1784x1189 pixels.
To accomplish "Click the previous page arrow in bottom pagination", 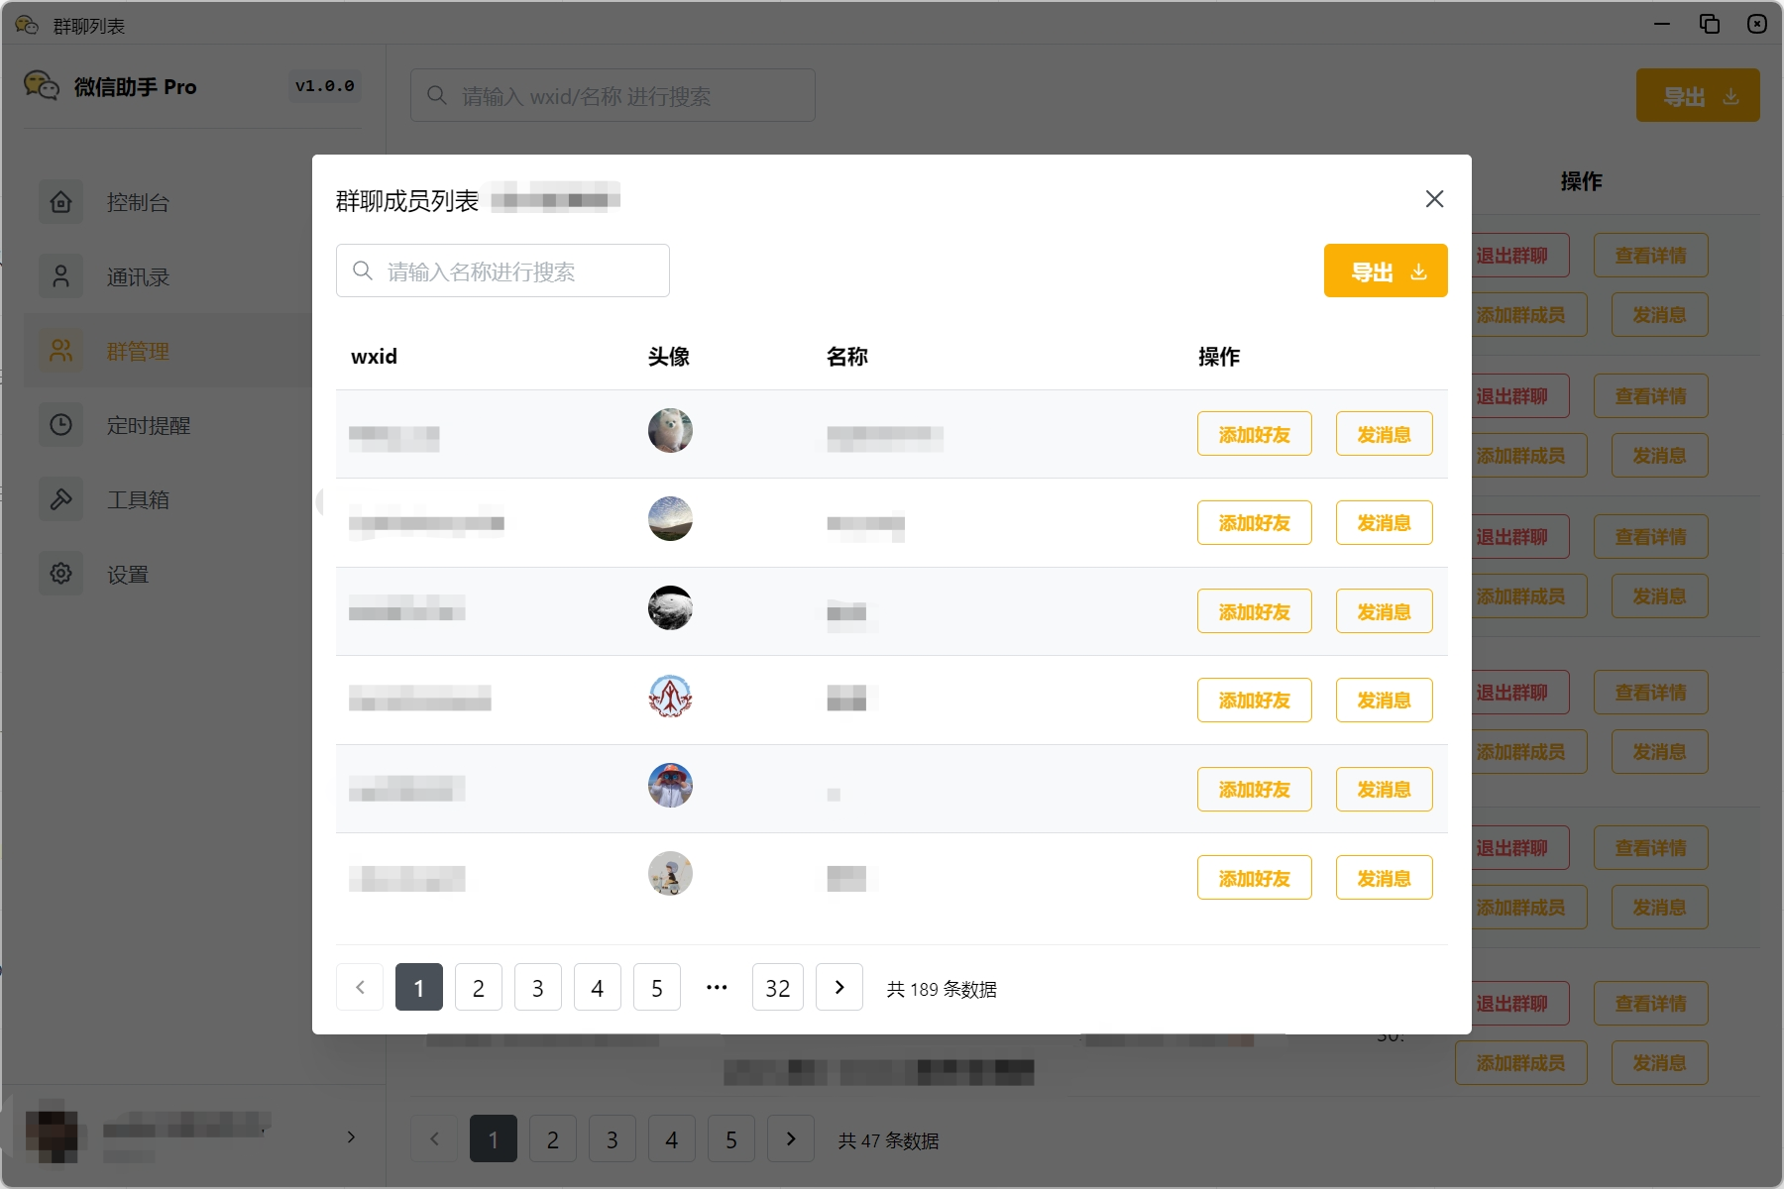I will point(434,1137).
